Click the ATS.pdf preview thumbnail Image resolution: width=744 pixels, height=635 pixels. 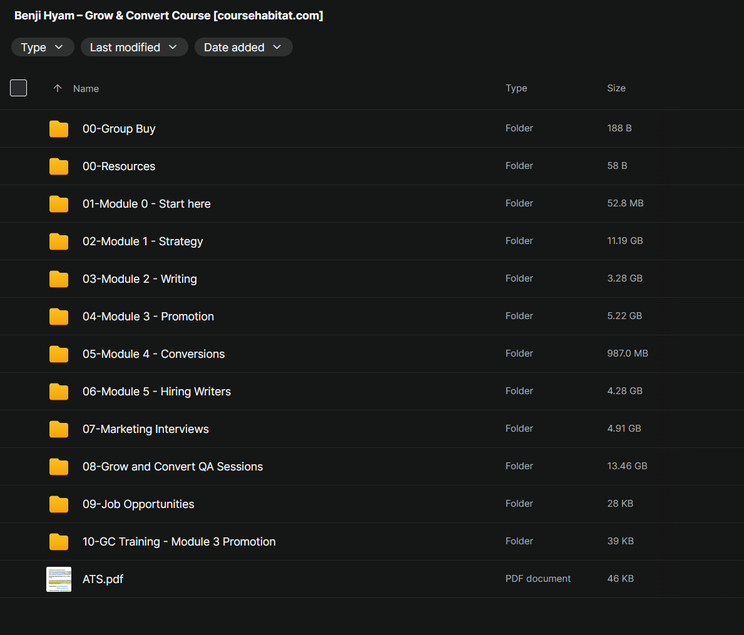click(59, 579)
